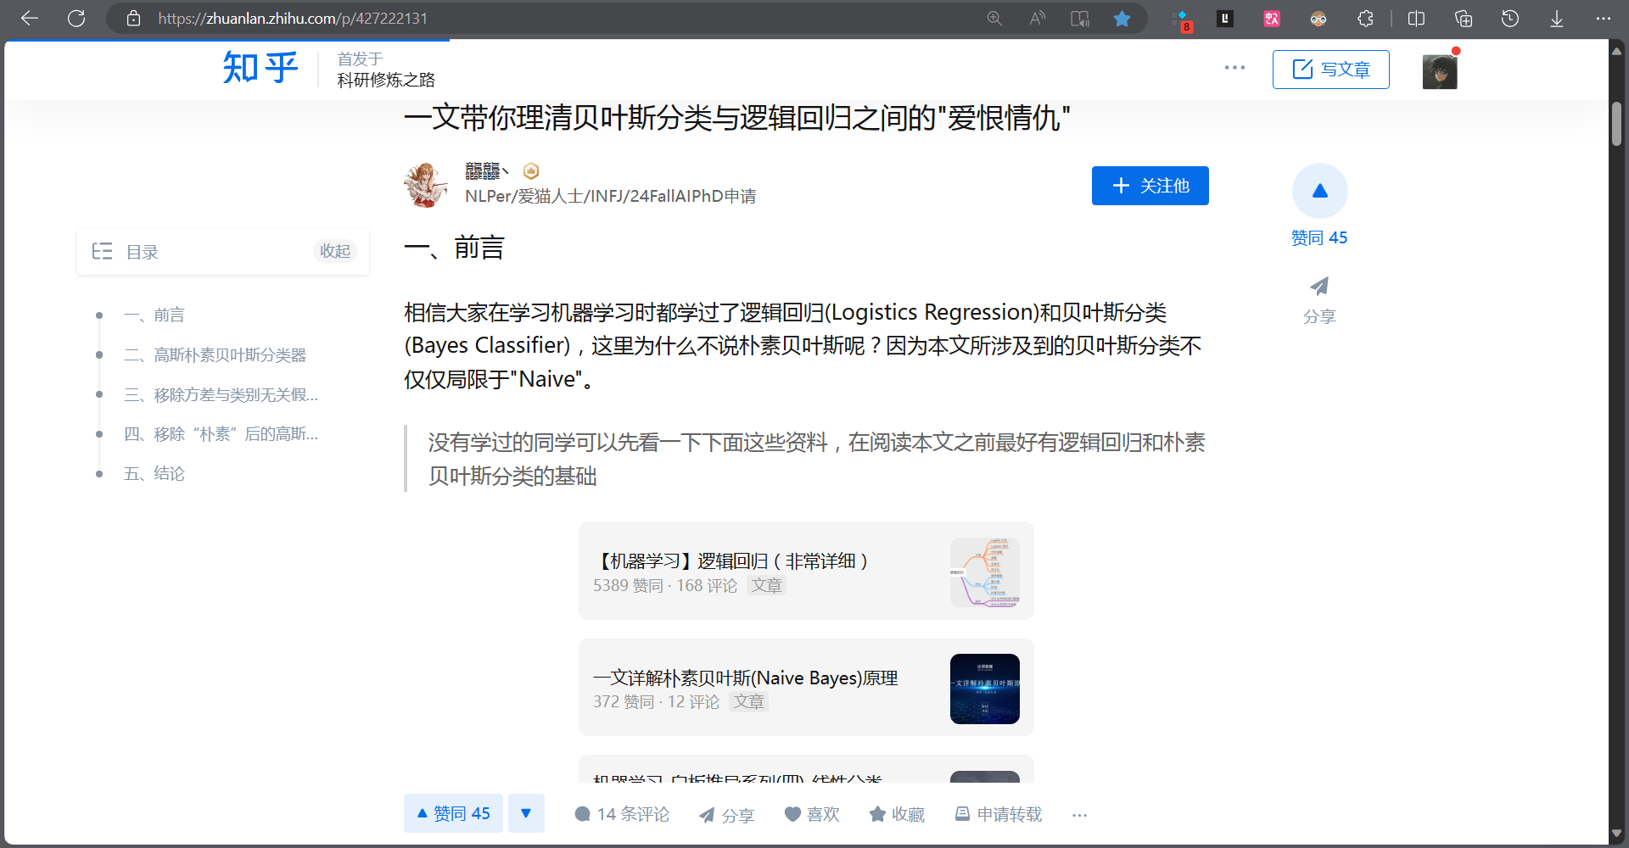
Task: Open extension with red badge 8
Action: click(x=1181, y=20)
